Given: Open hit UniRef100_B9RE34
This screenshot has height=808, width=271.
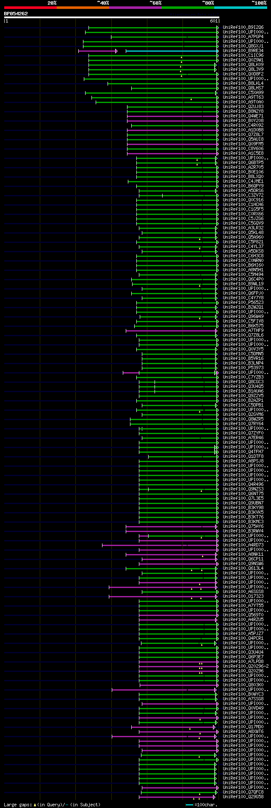Looking at the screenshot, I should (243, 50).
